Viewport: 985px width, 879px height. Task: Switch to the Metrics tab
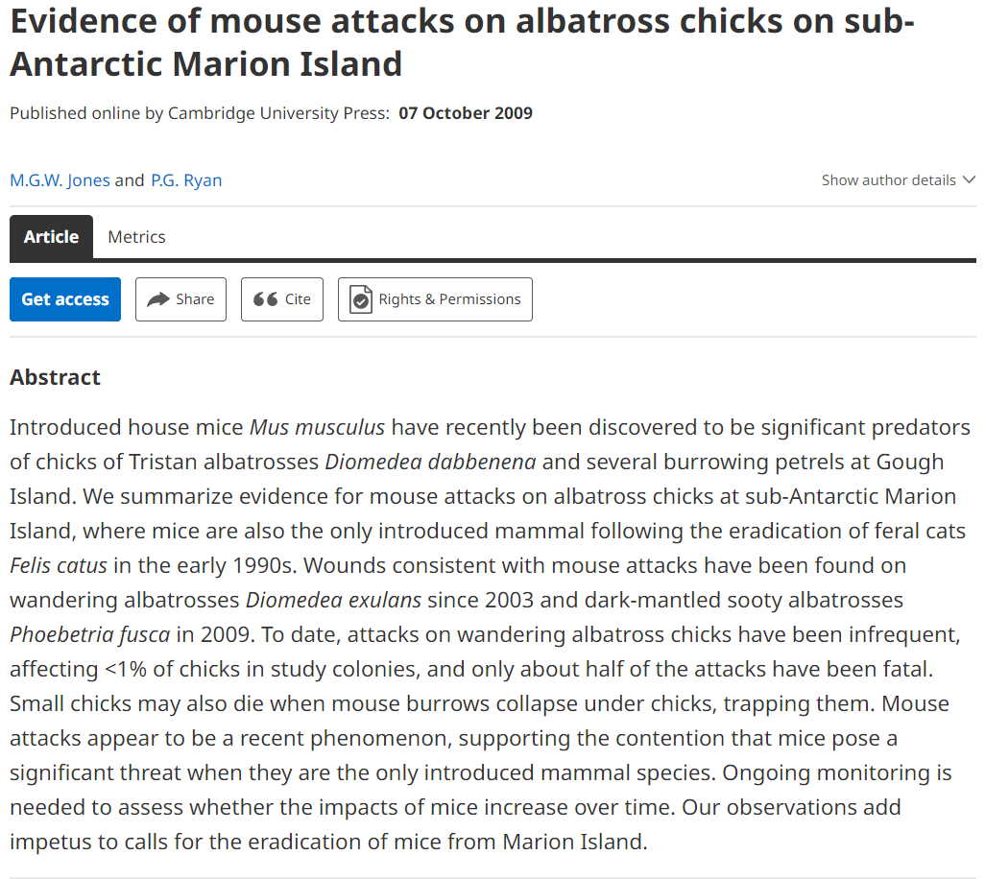tap(136, 237)
